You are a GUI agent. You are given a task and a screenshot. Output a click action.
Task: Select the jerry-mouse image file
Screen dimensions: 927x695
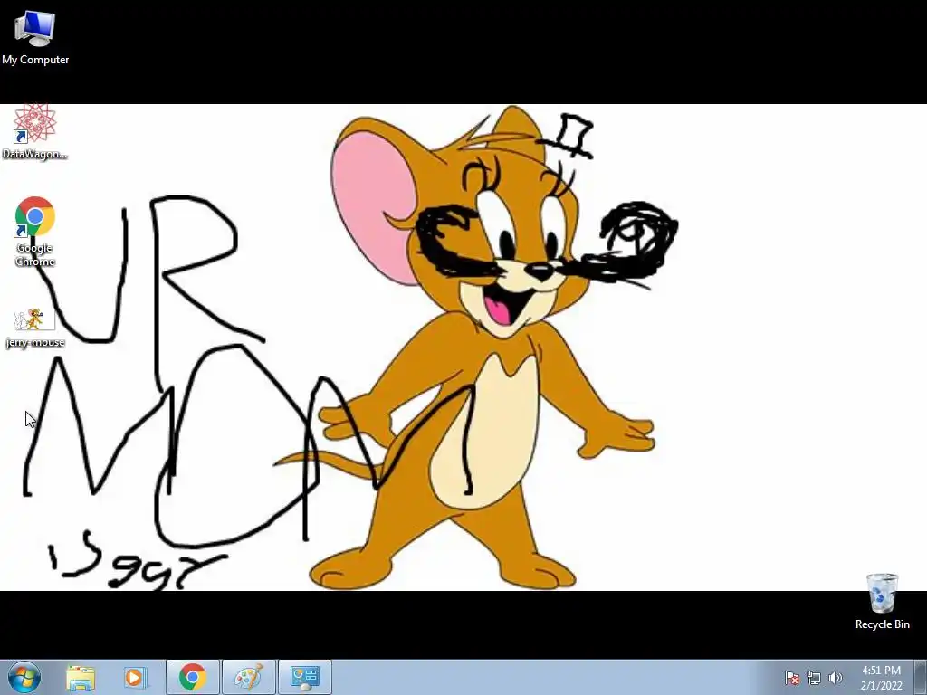[35, 328]
